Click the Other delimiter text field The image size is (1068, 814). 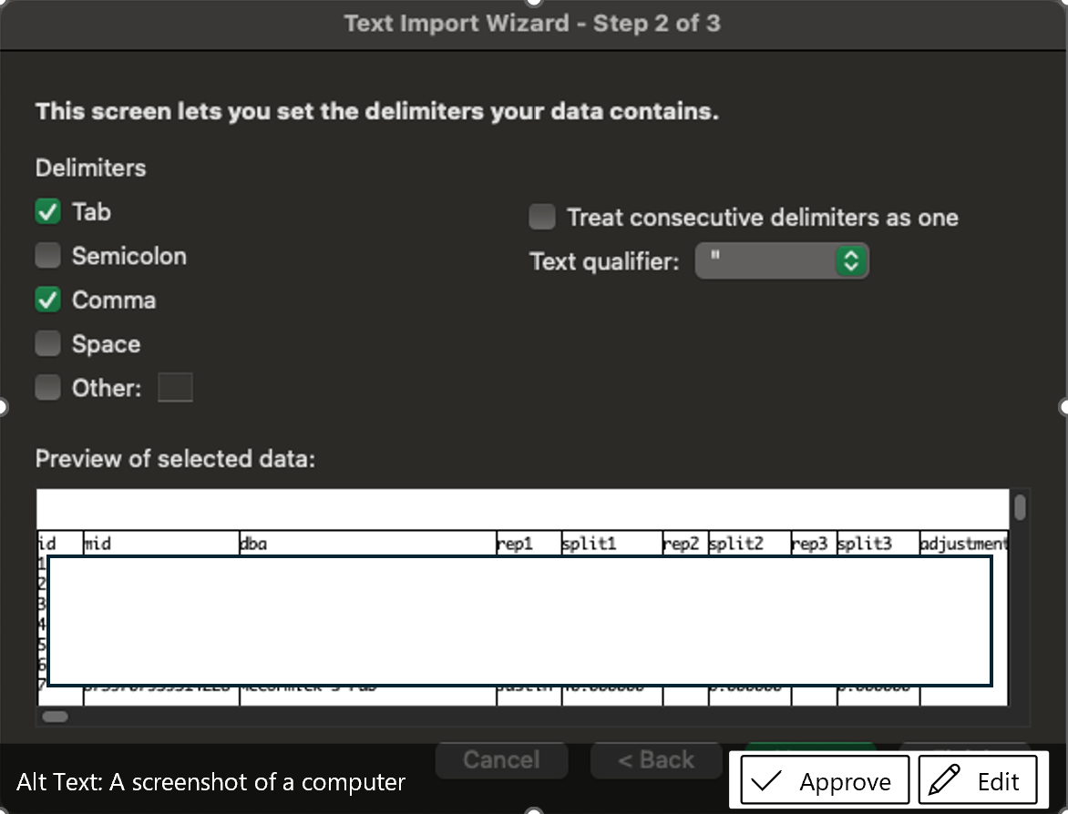tap(175, 388)
